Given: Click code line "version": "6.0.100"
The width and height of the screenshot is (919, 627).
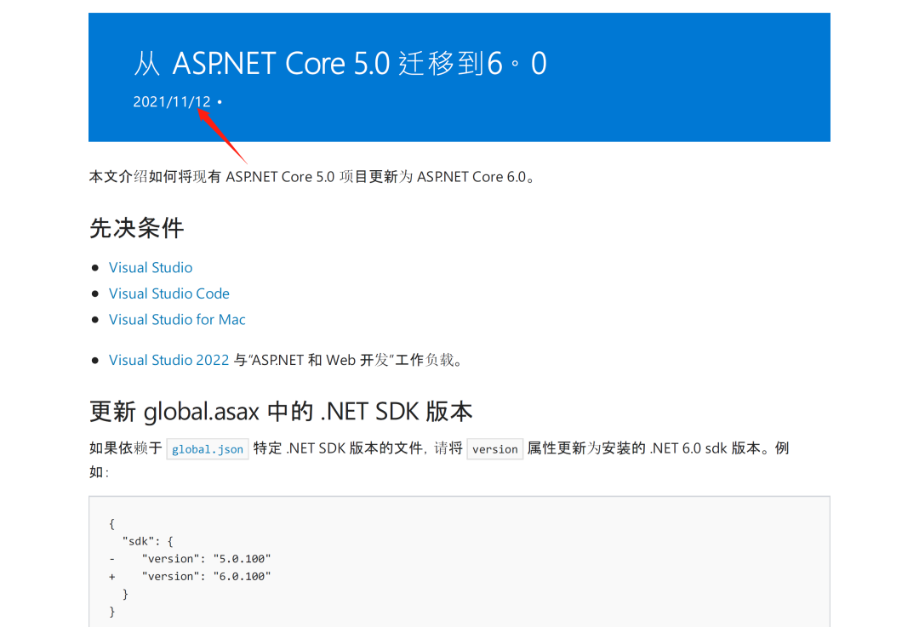Looking at the screenshot, I should click(x=206, y=577).
